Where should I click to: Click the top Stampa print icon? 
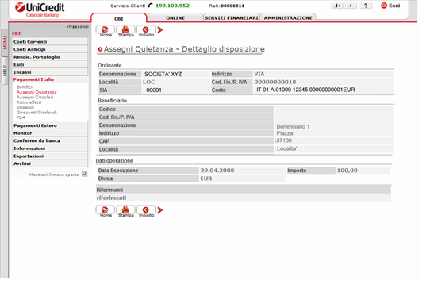[x=125, y=30]
